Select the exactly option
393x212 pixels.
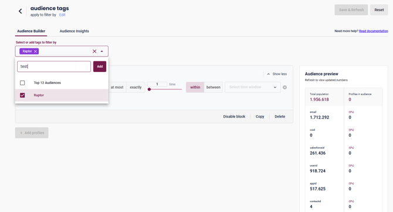[x=135, y=87]
